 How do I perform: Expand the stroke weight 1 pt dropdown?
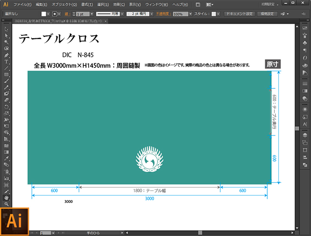click(91, 14)
